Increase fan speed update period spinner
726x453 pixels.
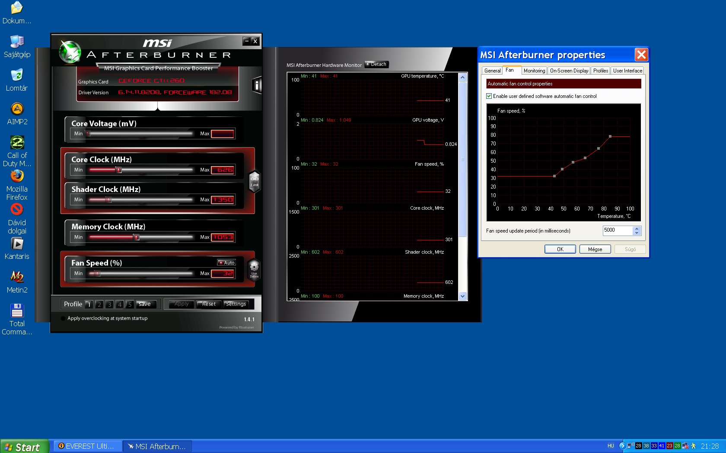pyautogui.click(x=637, y=228)
